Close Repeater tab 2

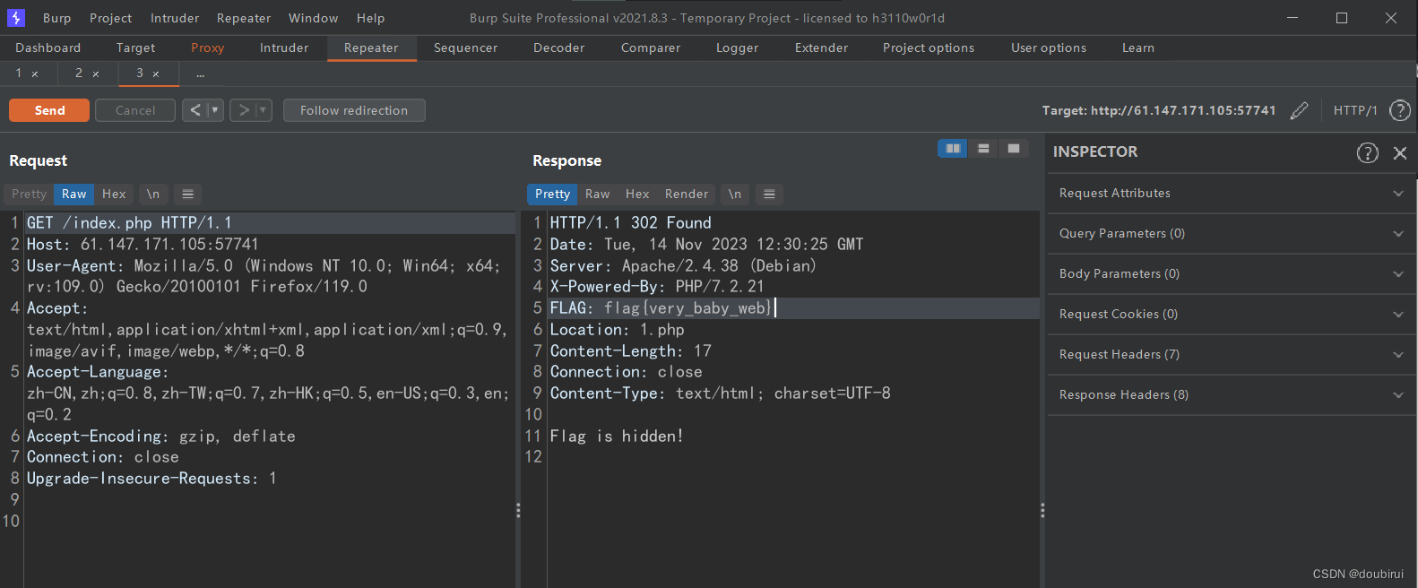96,73
